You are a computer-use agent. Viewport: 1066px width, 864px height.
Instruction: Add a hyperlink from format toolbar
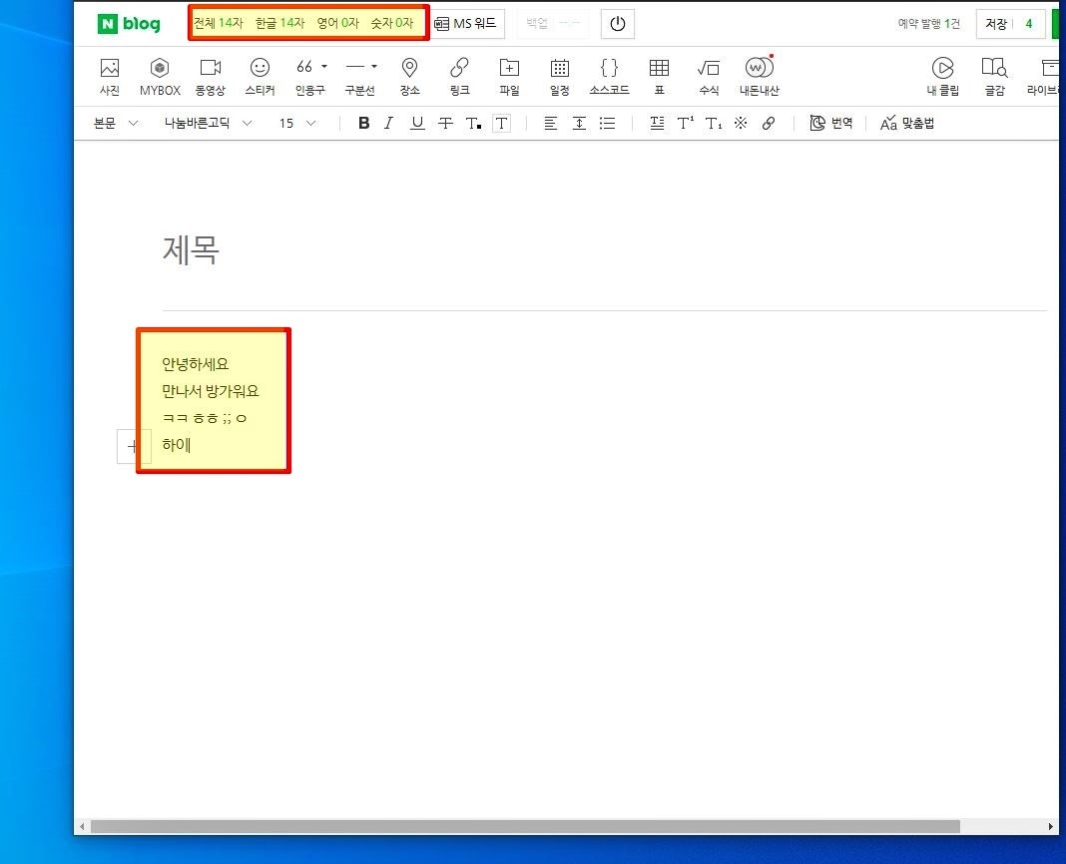(769, 123)
